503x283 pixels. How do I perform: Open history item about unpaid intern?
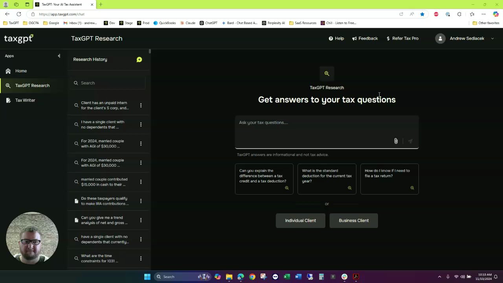[105, 105]
